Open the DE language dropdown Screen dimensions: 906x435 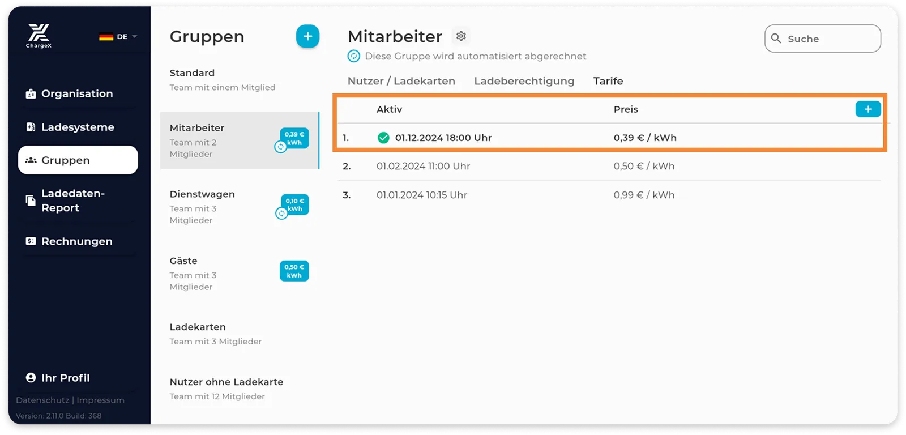(x=118, y=37)
